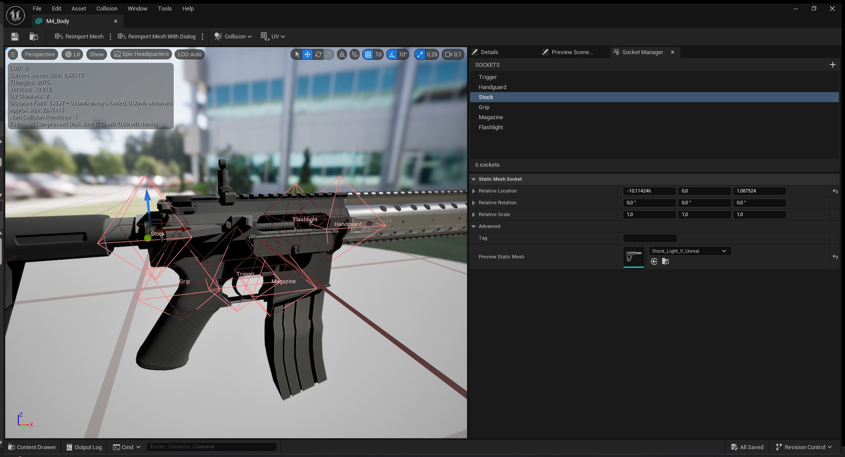
Task: Click Relative Location Z field 1,087524
Action: [x=759, y=191]
